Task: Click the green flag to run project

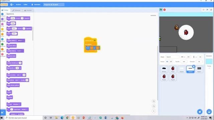Action: [x=161, y=10]
